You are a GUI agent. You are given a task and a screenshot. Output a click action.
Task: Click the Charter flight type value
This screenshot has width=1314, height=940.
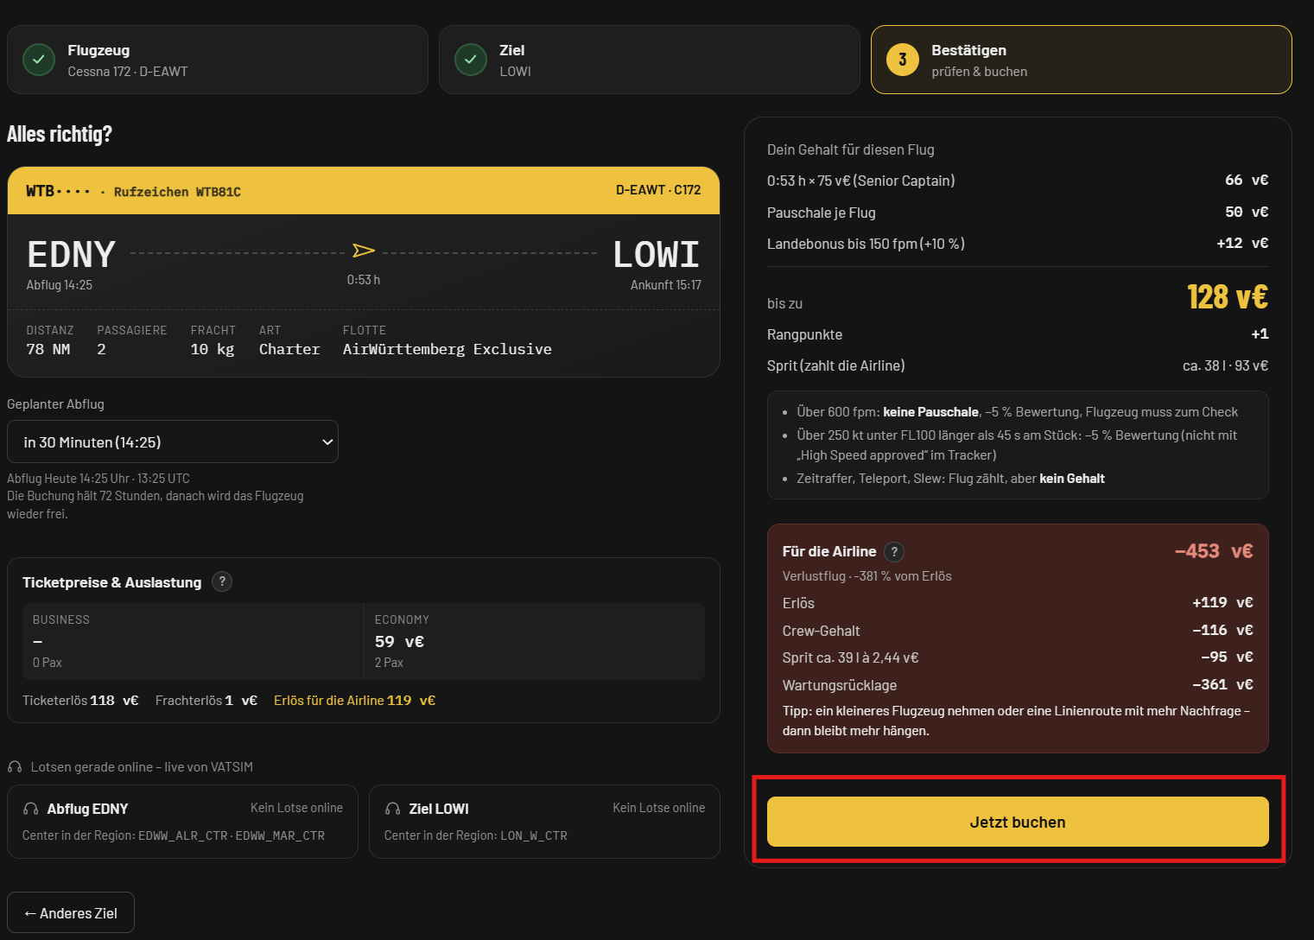[x=289, y=349]
